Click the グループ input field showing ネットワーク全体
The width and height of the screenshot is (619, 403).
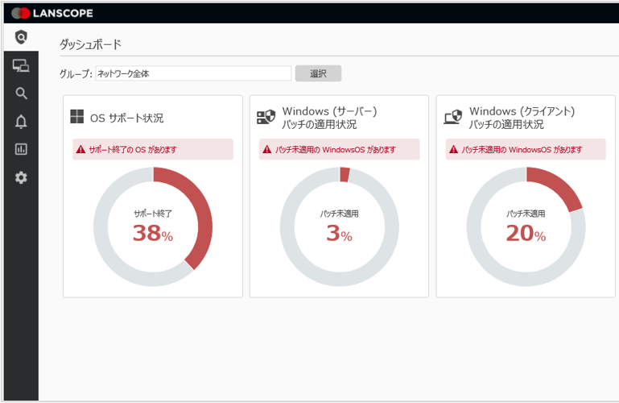coord(193,73)
